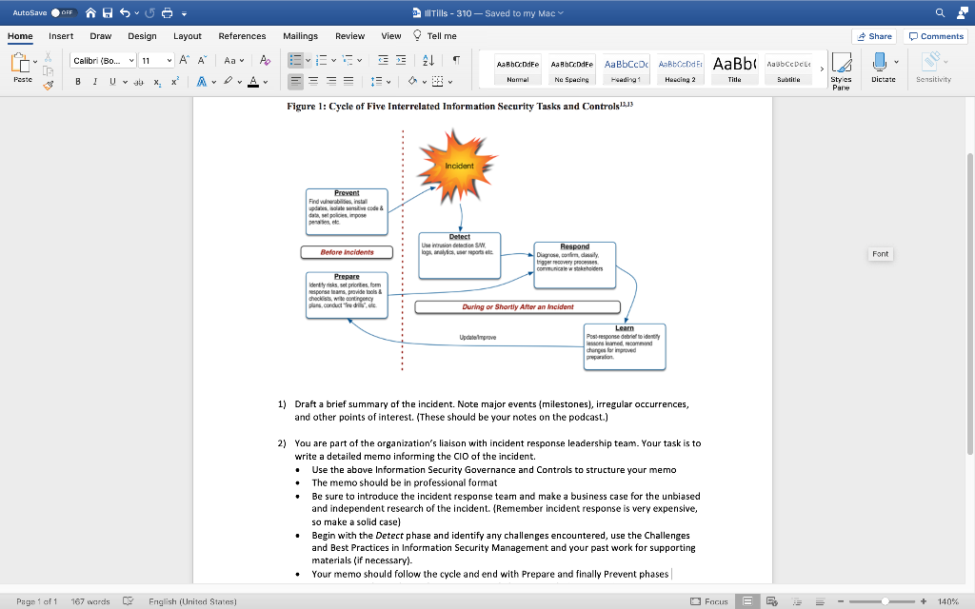Open the References tab
Screen dimensions: 975x609
click(x=242, y=36)
